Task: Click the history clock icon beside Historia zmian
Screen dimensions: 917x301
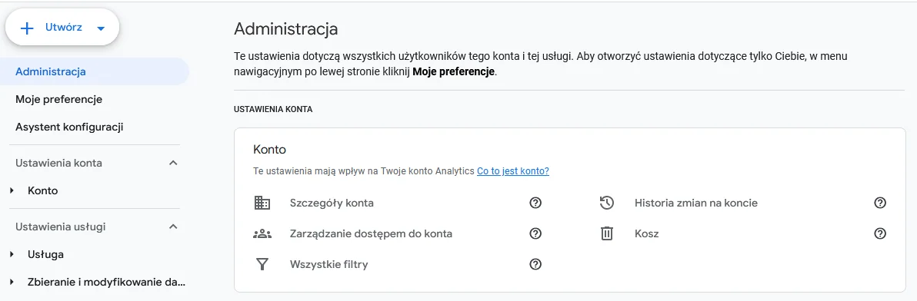Action: 606,203
